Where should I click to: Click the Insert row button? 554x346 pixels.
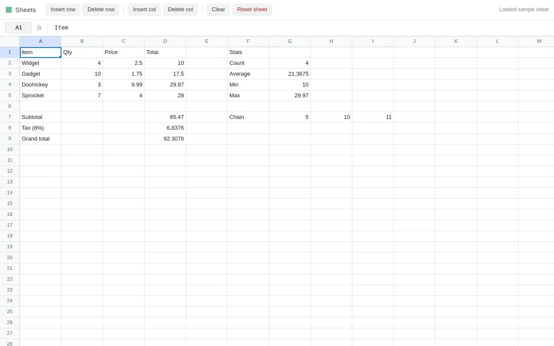pyautogui.click(x=63, y=10)
